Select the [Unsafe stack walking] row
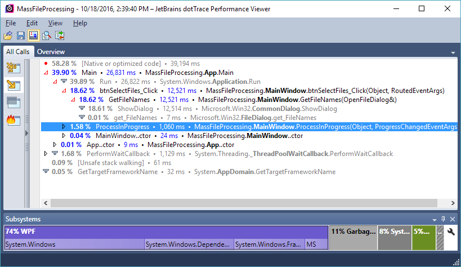461x267 pixels. (x=249, y=163)
